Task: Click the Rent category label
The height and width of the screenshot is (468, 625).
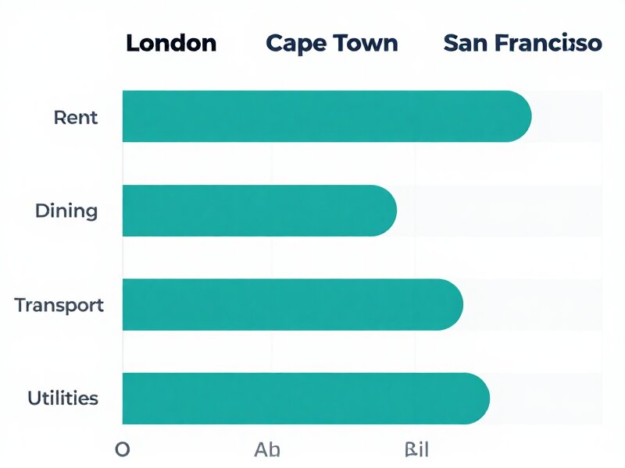Action: point(76,118)
